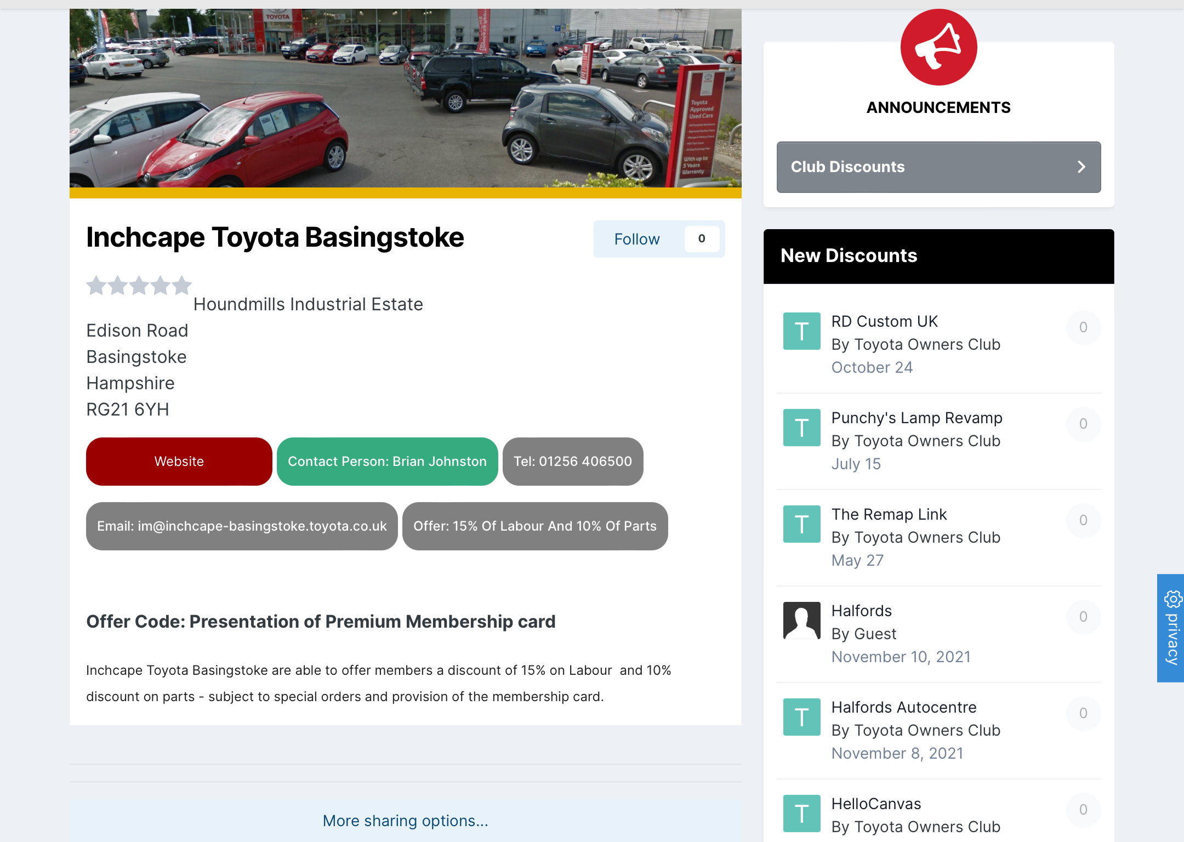The height and width of the screenshot is (842, 1184).
Task: Click Toyota Owners Club under Punchy's Lamp Revamp
Action: coord(927,441)
